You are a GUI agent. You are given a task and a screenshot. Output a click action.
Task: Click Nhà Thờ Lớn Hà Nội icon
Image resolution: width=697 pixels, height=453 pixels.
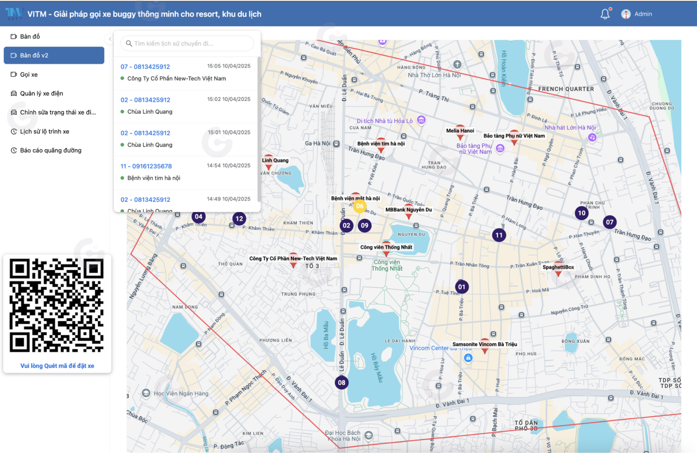coord(457,64)
